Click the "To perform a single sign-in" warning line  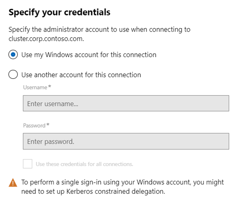(x=122, y=182)
